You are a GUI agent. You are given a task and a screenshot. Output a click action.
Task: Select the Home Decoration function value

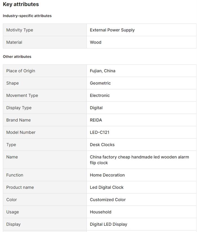107,175
